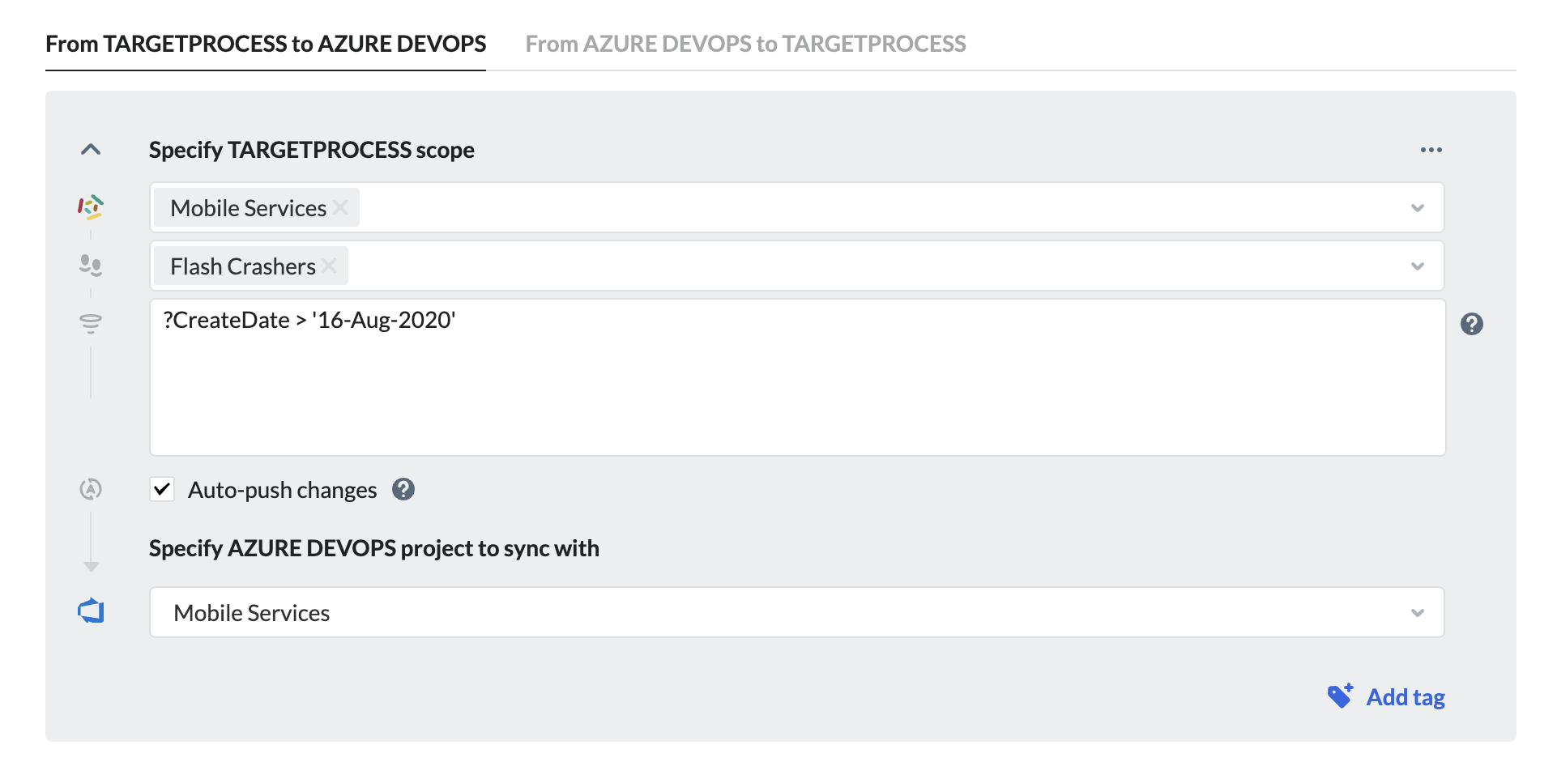Open the Targetprocess project dropdown
1557x766 pixels.
[x=1417, y=207]
